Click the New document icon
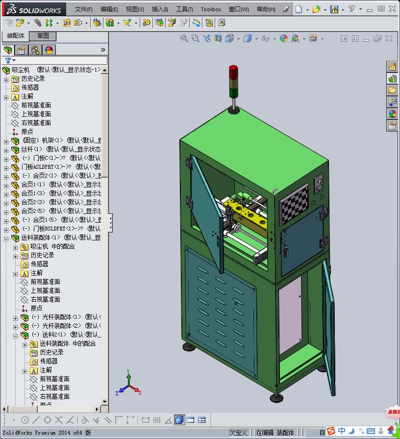The image size is (400, 439). coord(299,9)
